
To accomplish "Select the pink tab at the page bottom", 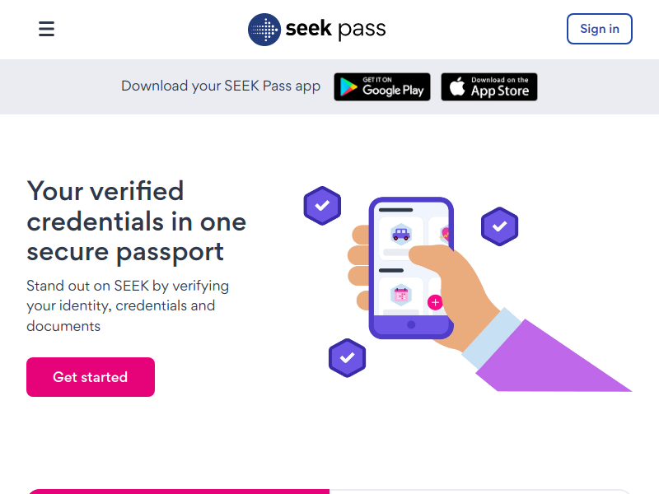I will [178, 492].
